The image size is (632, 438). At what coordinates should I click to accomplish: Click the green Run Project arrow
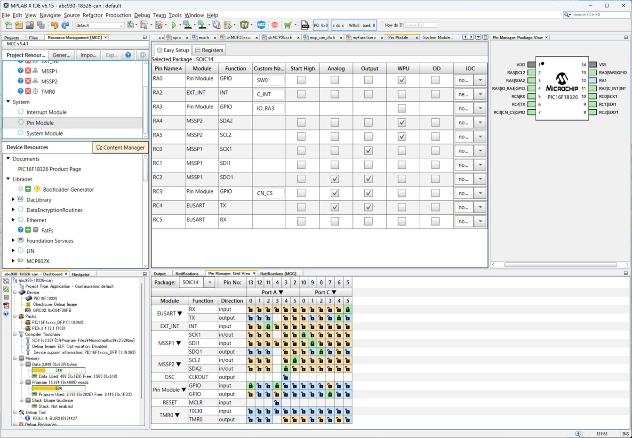[x=174, y=25]
